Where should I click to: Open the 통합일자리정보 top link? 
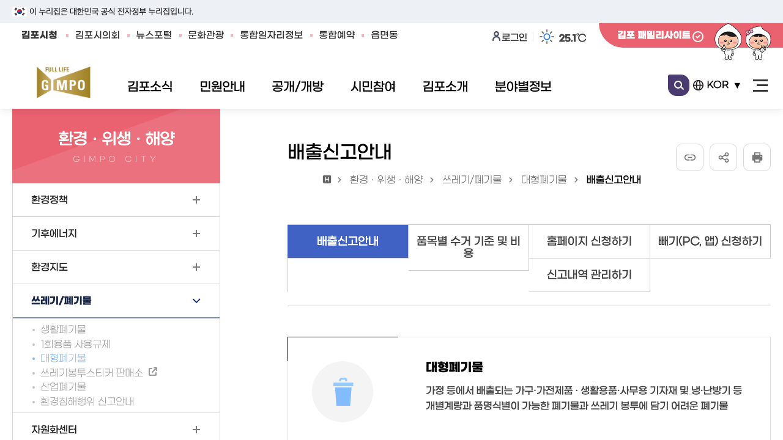pos(272,35)
